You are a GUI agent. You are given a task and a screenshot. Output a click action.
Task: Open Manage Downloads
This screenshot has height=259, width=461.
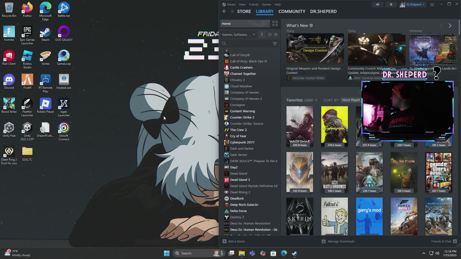click(338, 241)
